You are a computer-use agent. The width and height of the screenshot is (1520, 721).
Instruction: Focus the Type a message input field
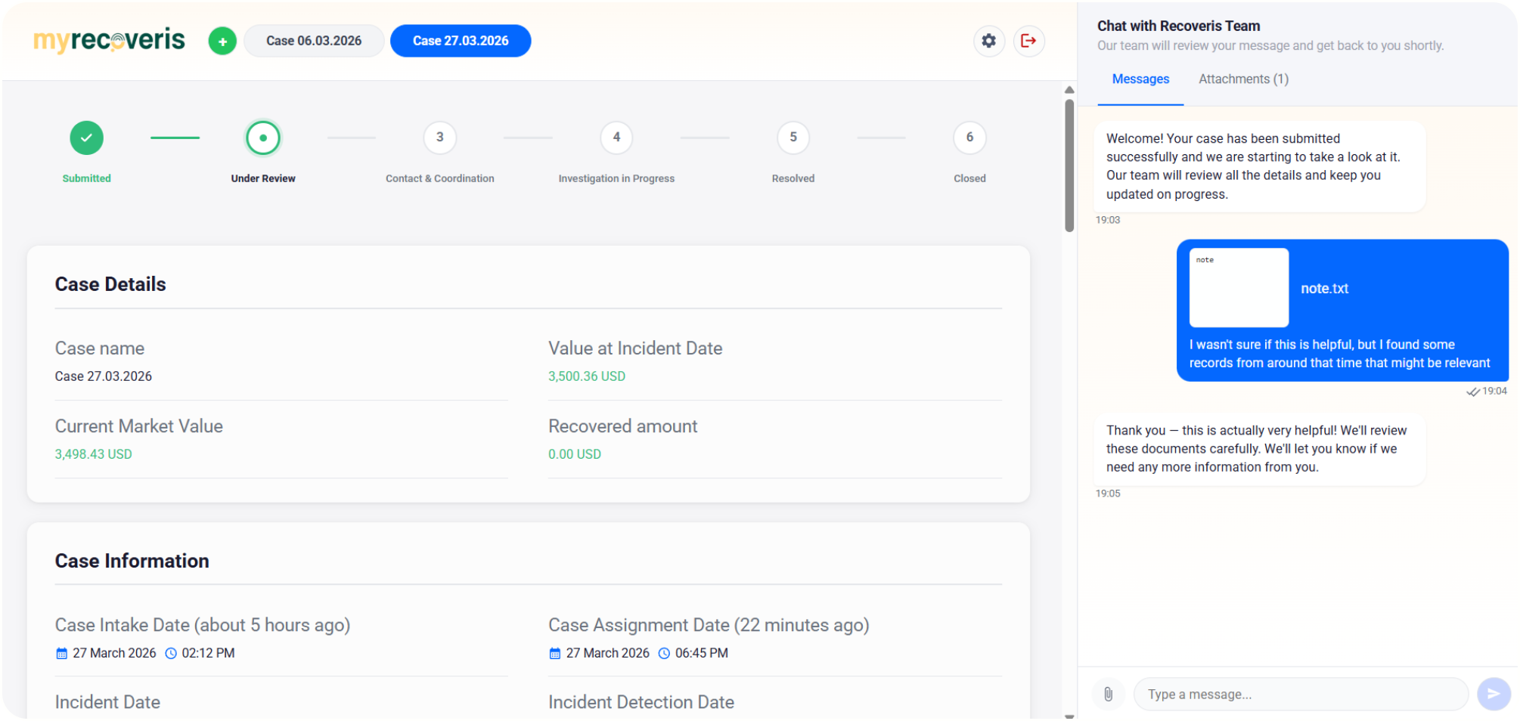click(x=1301, y=694)
